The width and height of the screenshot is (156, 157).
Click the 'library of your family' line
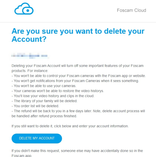point(45,101)
